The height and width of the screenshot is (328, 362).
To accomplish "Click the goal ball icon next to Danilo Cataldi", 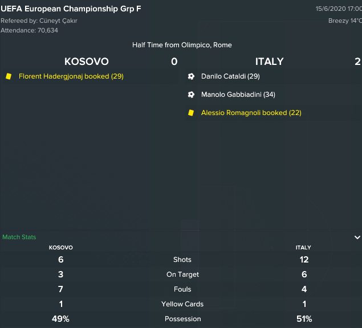I will 191,76.
